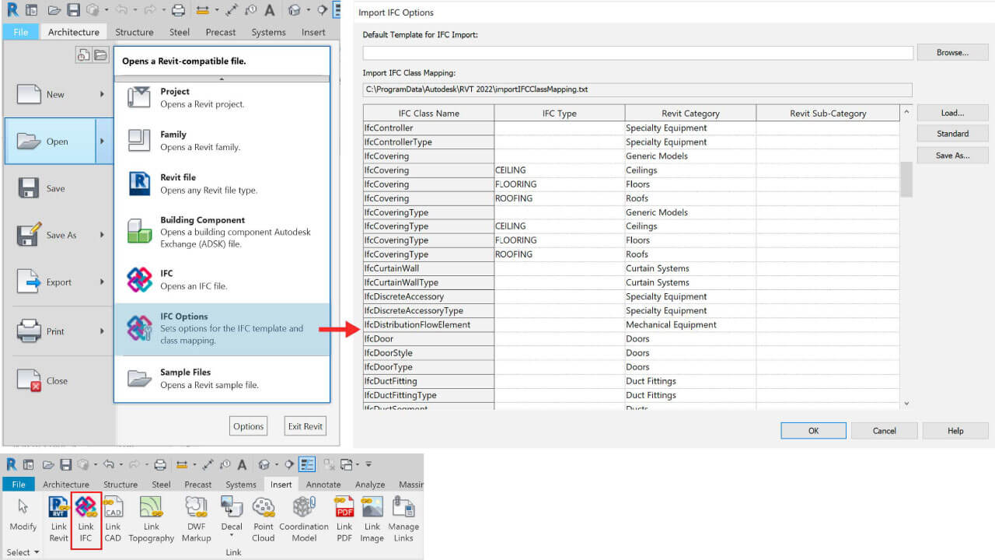Click the Browse... button

point(952,53)
